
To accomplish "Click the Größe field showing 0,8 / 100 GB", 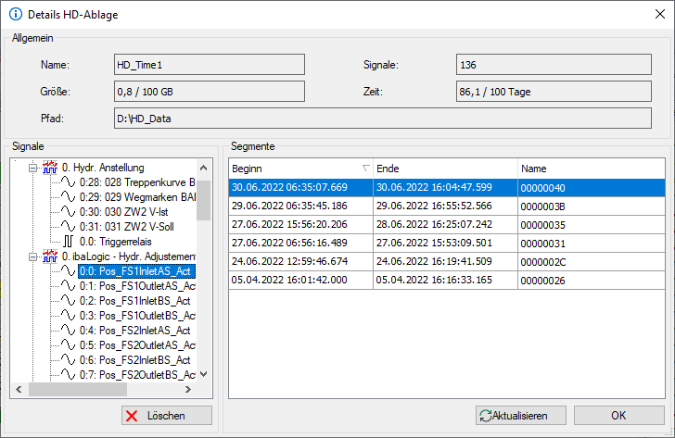I will pos(210,92).
